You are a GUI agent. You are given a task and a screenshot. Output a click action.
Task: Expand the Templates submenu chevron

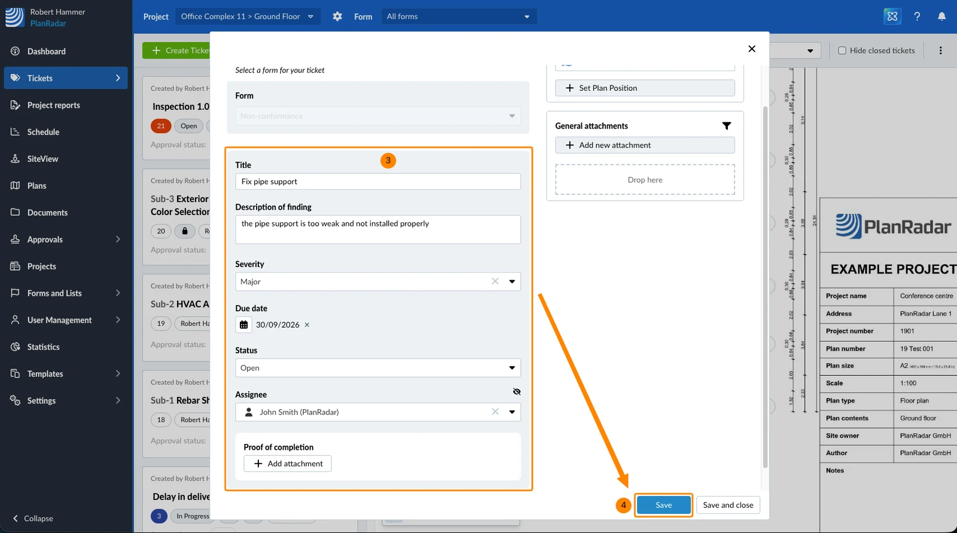118,374
